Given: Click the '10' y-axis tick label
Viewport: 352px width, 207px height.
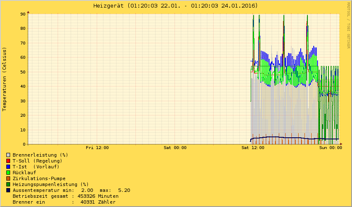Looking at the screenshot, I should point(23,130).
